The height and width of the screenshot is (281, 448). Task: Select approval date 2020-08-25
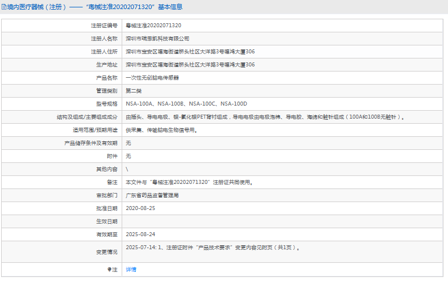pos(140,208)
